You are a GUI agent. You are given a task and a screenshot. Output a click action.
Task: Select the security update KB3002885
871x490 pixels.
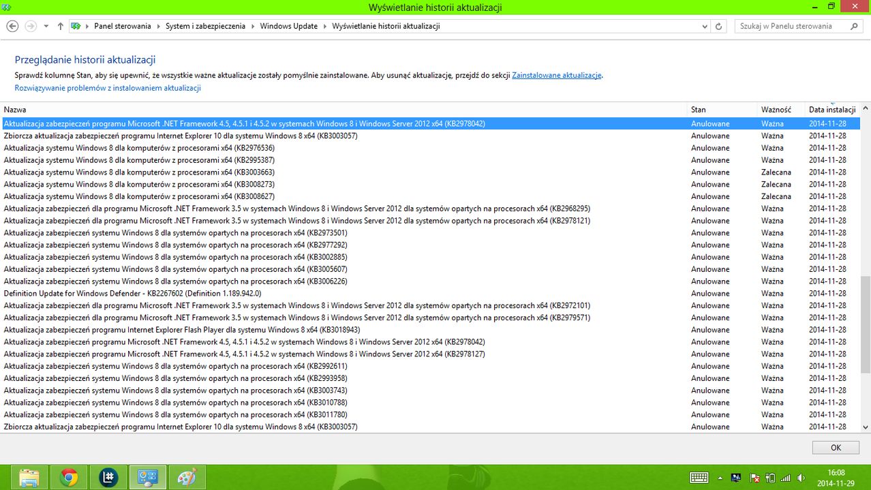(430, 257)
